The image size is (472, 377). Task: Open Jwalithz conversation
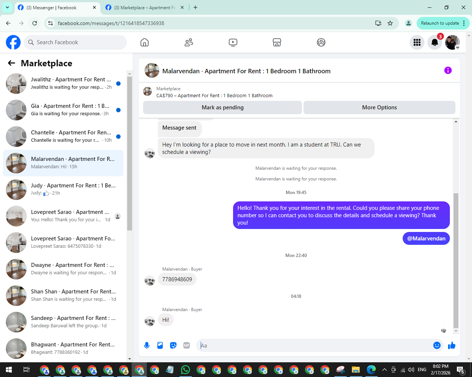coord(63,84)
